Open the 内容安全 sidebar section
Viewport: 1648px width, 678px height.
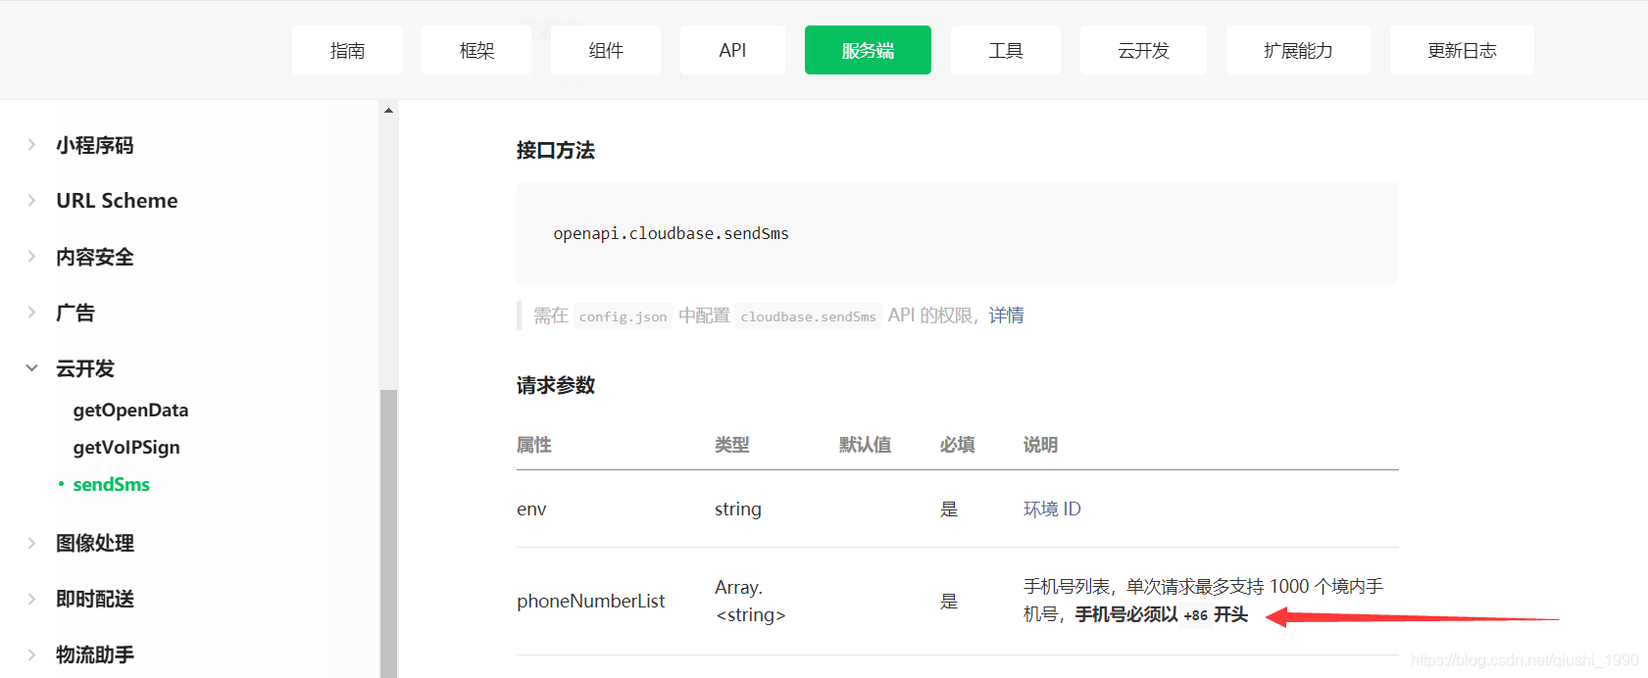pyautogui.click(x=95, y=257)
